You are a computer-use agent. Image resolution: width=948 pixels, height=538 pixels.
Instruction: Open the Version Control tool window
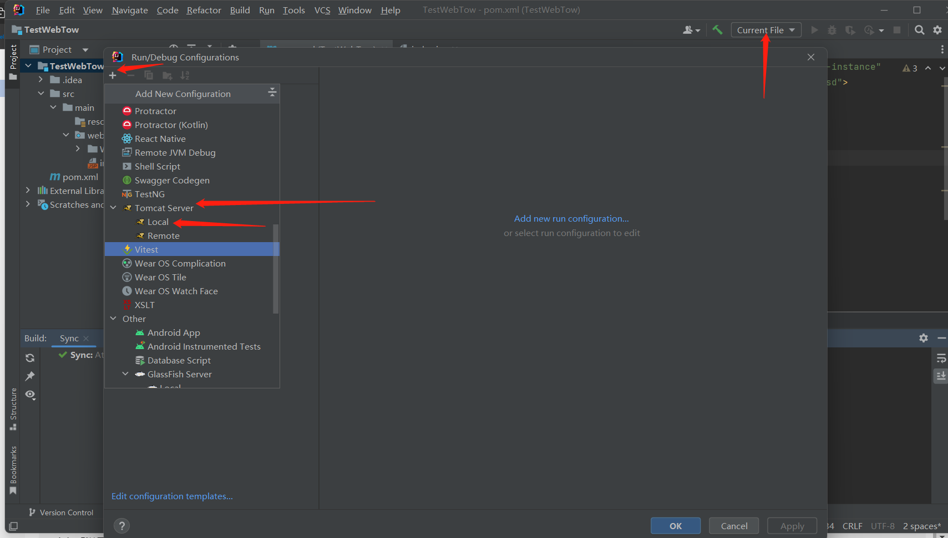(62, 513)
